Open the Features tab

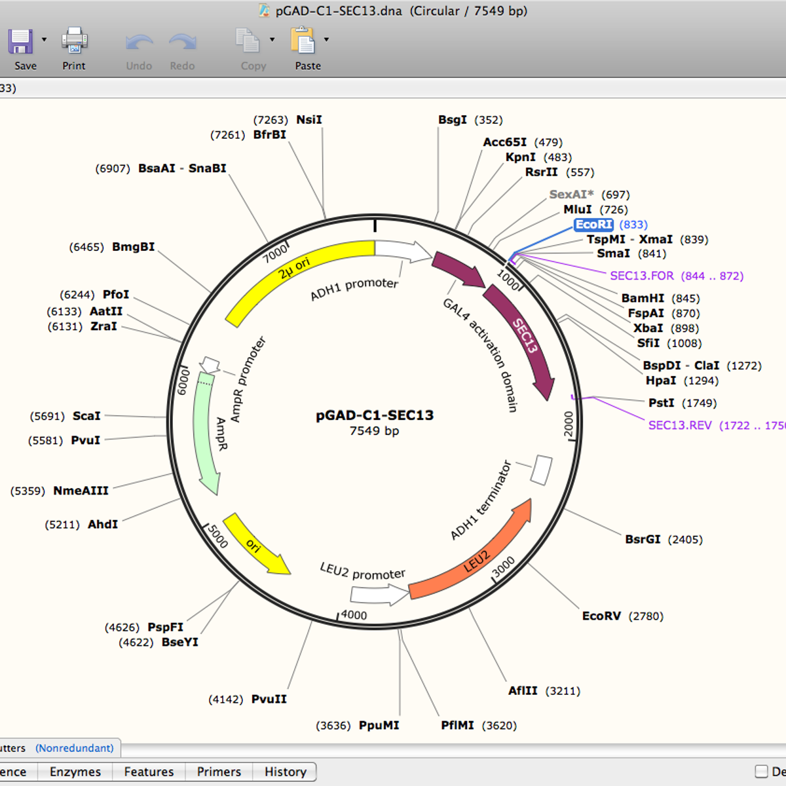pyautogui.click(x=149, y=772)
